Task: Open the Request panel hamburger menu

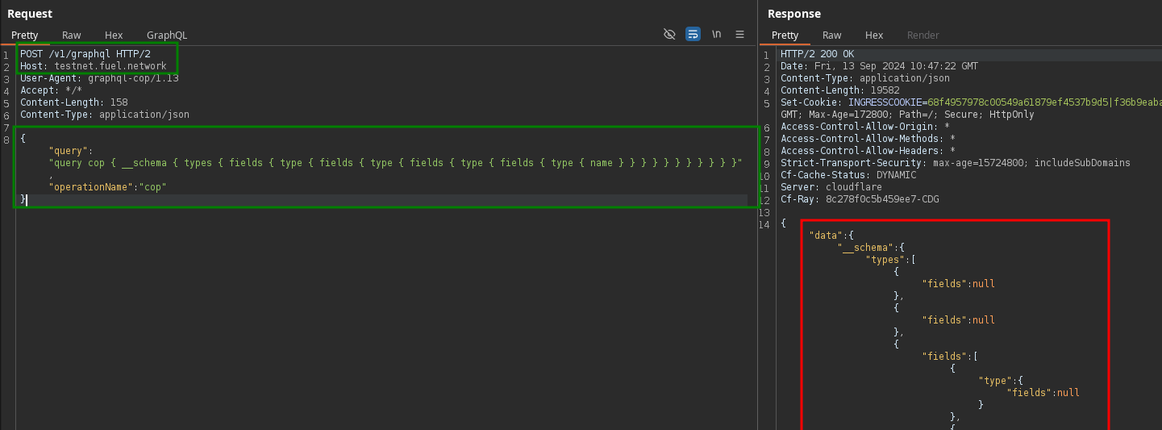Action: pos(739,34)
